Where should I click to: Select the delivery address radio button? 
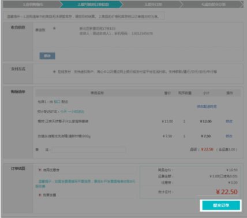click(54, 28)
